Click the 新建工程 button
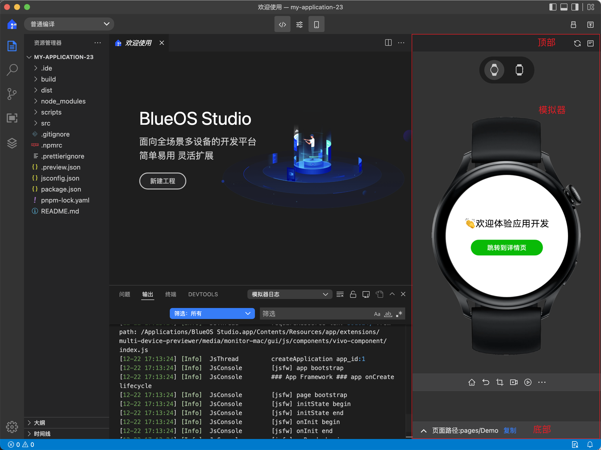Image resolution: width=601 pixels, height=450 pixels. pos(163,181)
